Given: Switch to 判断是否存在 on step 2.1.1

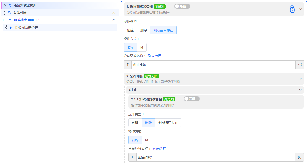Looking at the screenshot, I should click(x=168, y=122).
